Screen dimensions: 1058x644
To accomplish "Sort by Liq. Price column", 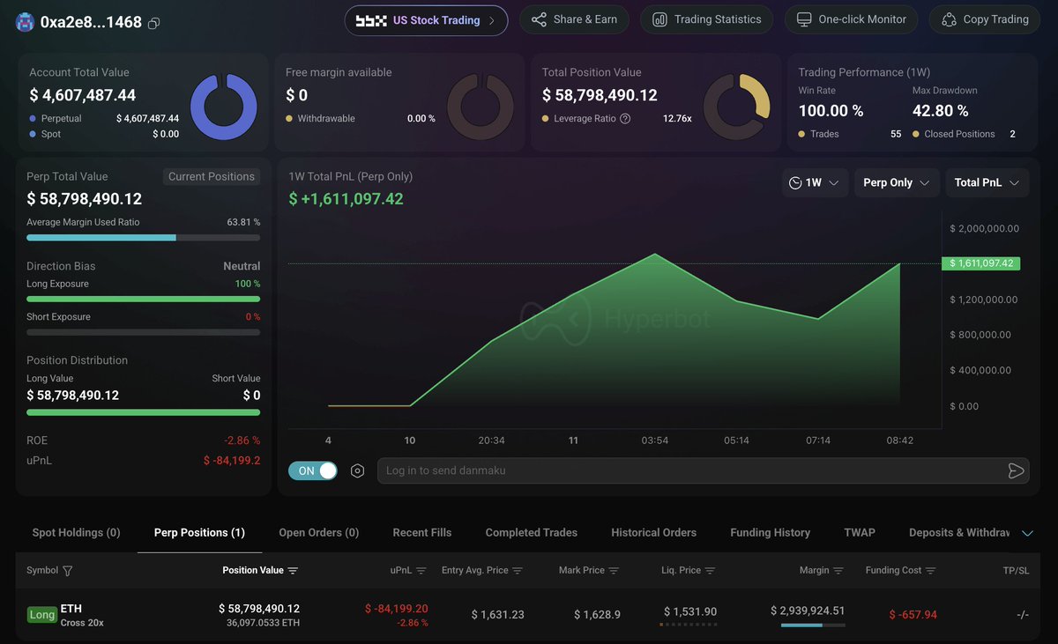I will click(710, 571).
